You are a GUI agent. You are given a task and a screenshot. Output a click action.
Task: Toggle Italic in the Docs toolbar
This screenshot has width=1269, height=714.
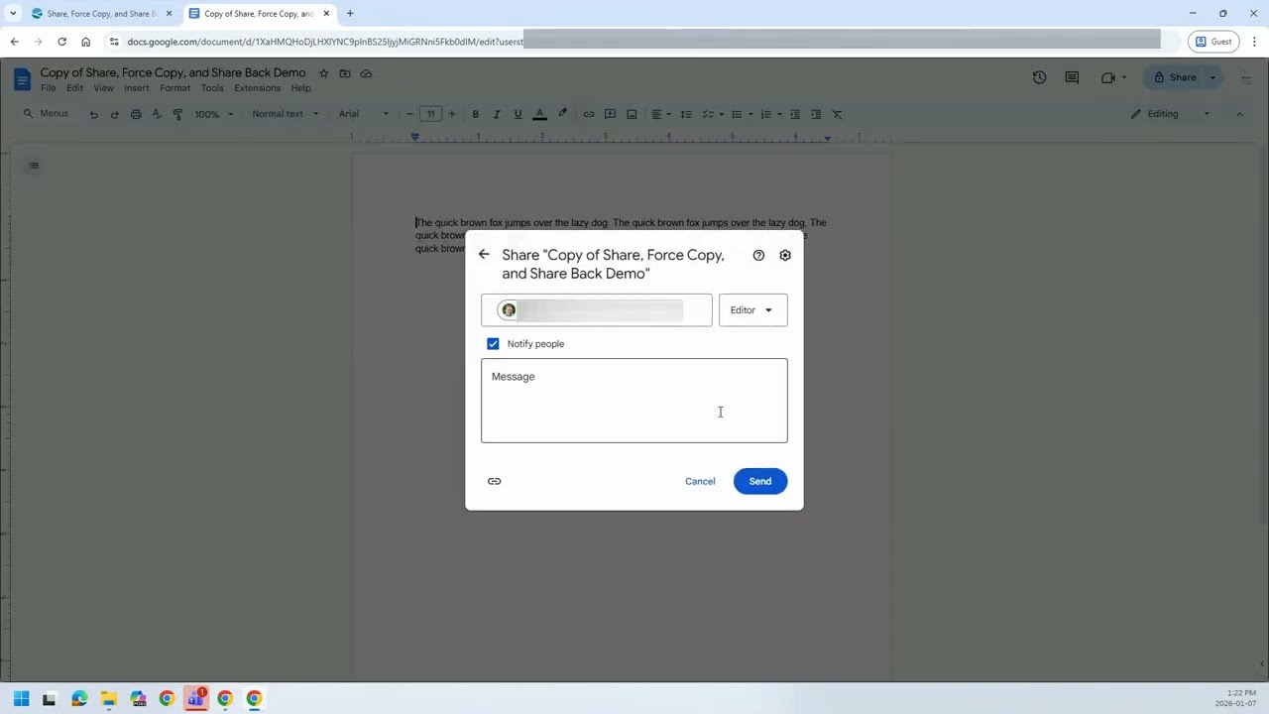tap(497, 114)
